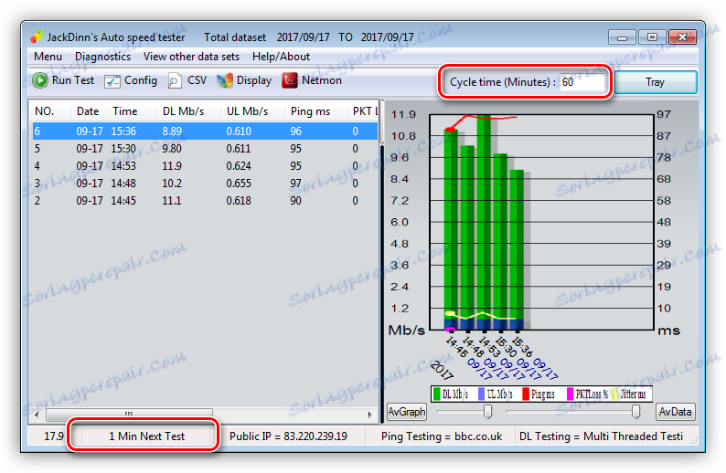Viewport: 726px width, 473px height.
Task: Select test row 3 at 14:48
Action: (x=205, y=184)
